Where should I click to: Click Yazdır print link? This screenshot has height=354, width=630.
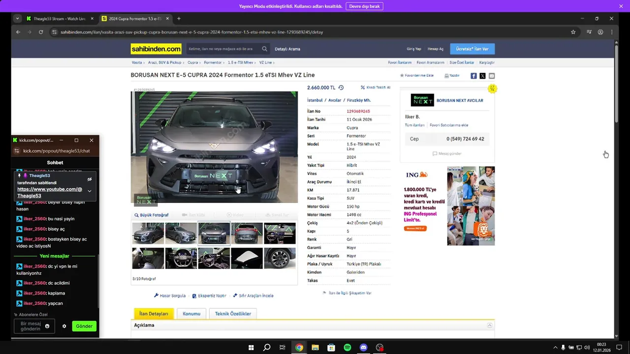tap(452, 76)
